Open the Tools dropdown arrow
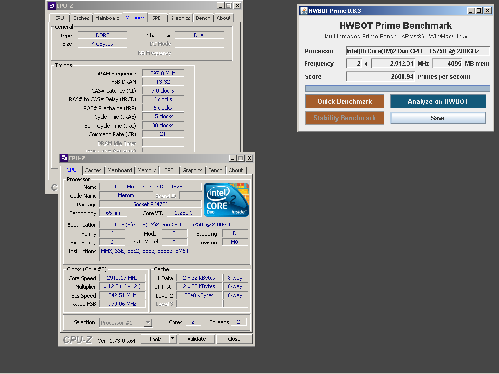Viewport: 499px width, 374px height. point(173,339)
